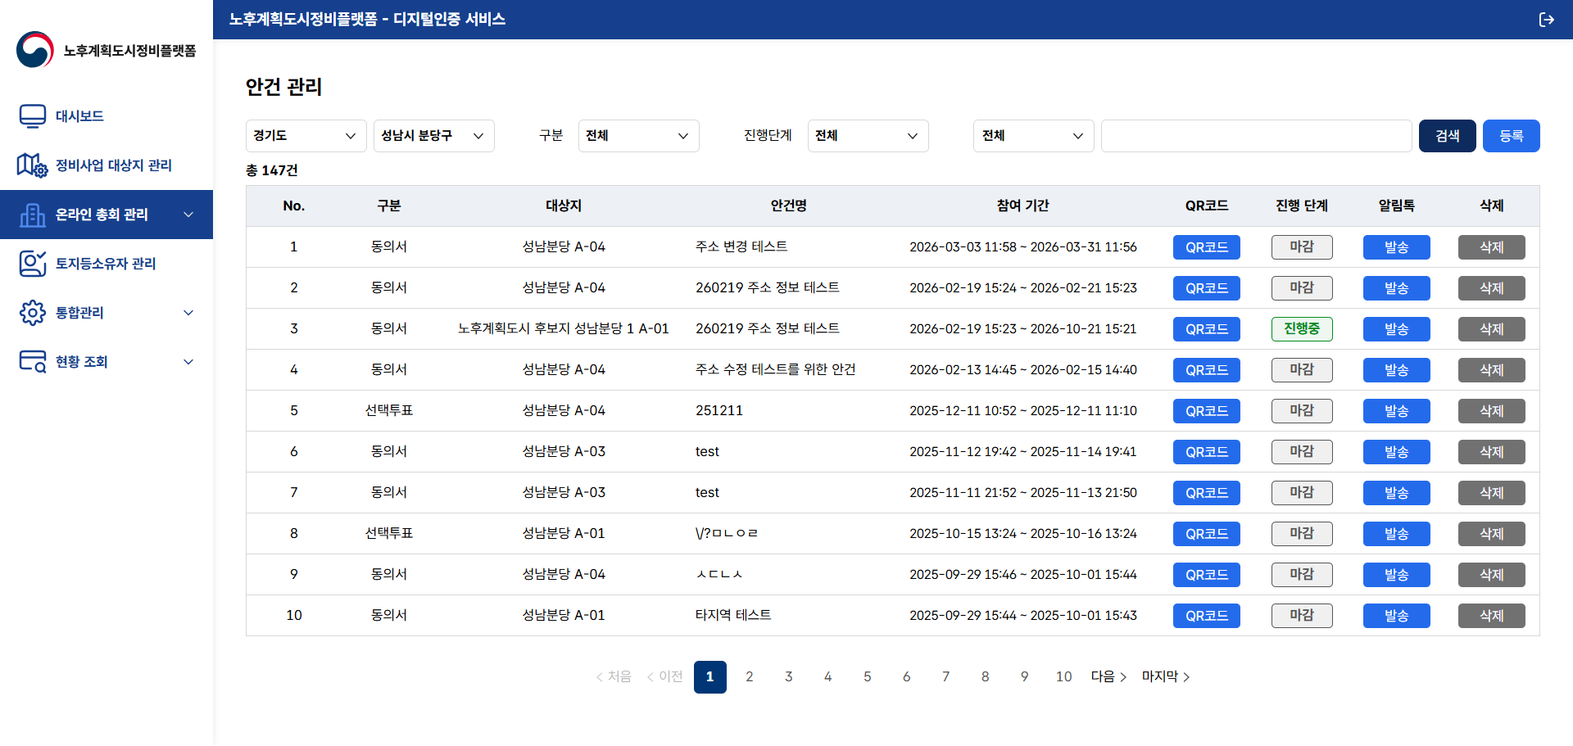Screen dimensions: 1573x746
Task: Go to page 5 of results
Action: 867,677
